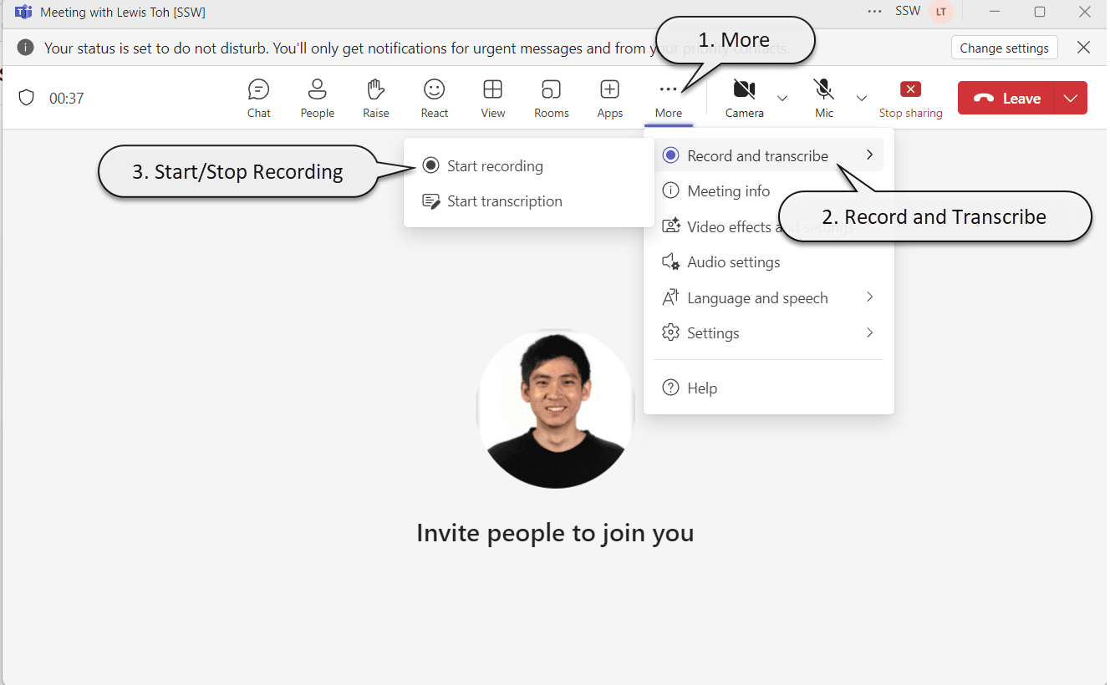The width and height of the screenshot is (1110, 685).
Task: Open breakout Rooms
Action: coord(551,98)
